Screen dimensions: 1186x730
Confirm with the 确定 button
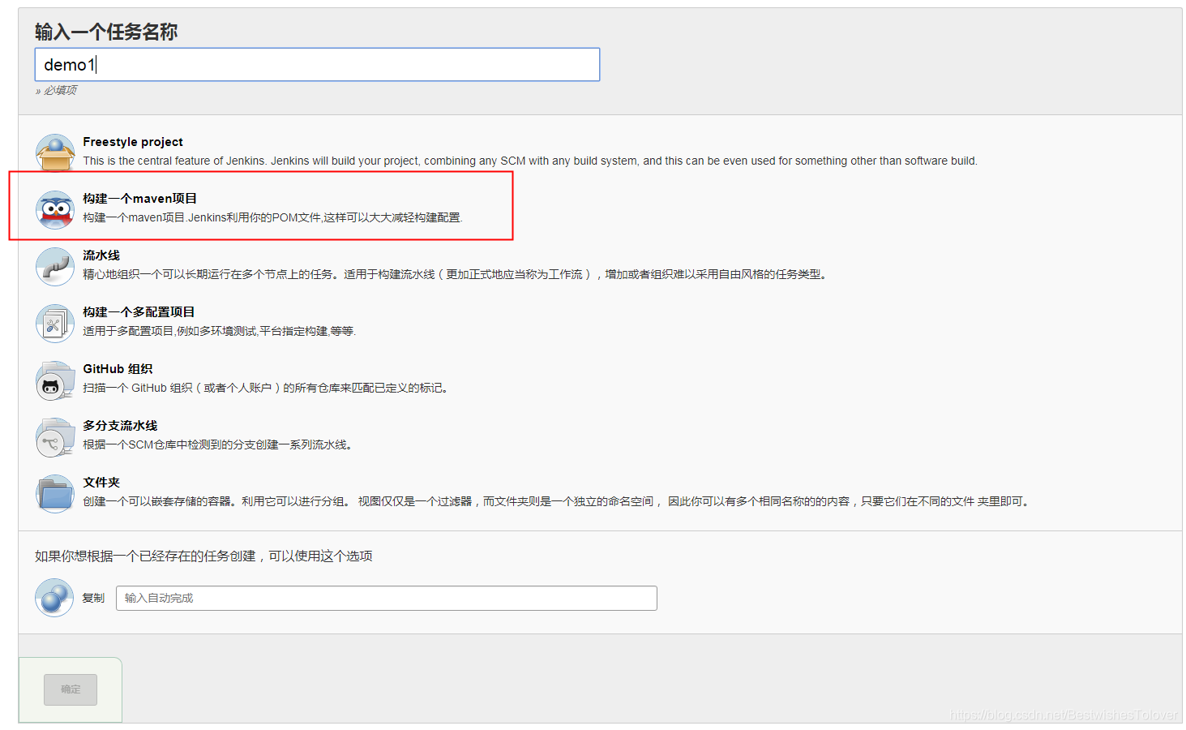[x=71, y=689]
